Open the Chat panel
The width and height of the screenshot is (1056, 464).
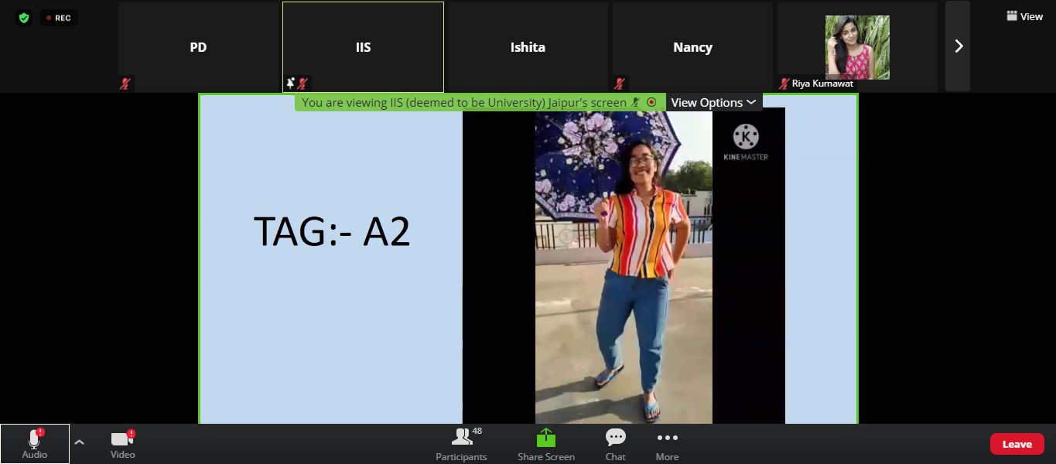[616, 444]
